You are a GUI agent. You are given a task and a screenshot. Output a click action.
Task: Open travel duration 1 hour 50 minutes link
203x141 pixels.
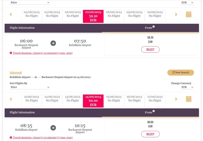point(43,53)
